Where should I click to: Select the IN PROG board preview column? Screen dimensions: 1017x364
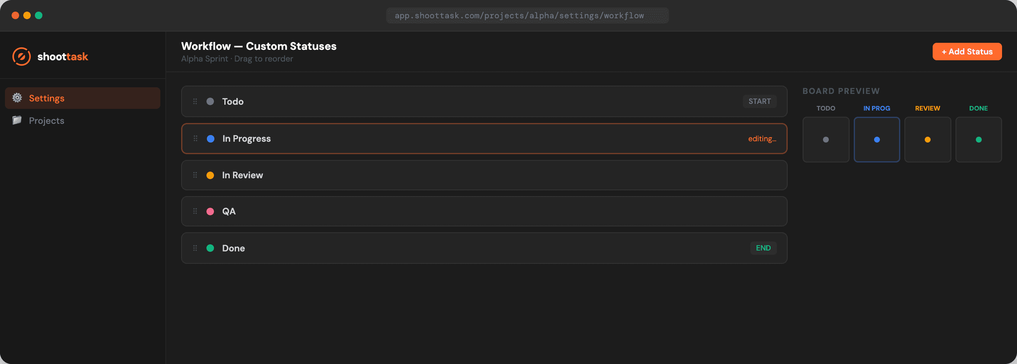coord(877,139)
